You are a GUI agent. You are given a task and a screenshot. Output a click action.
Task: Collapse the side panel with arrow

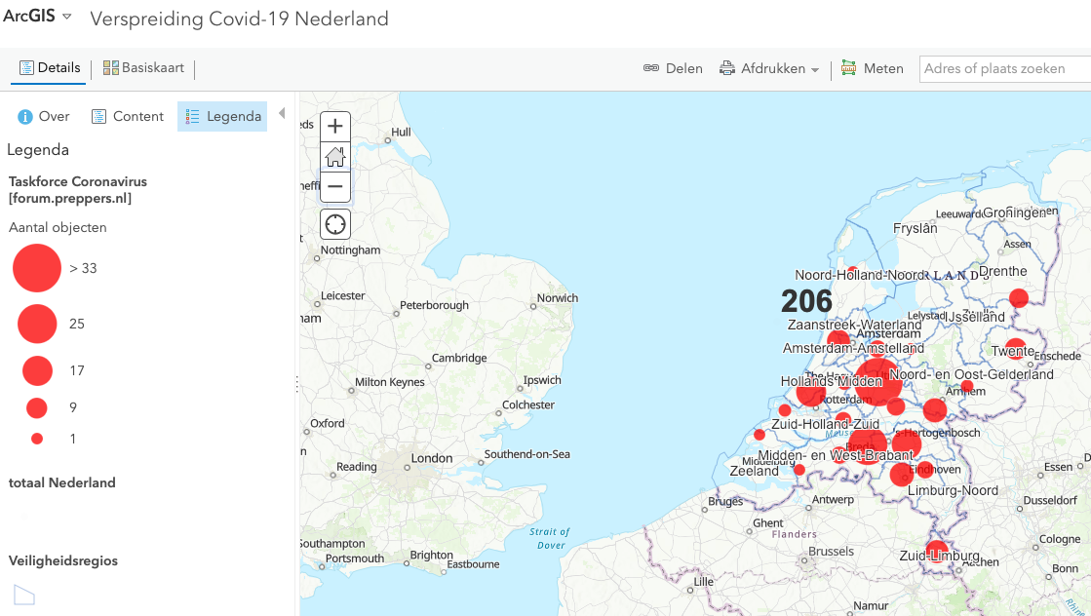pos(282,113)
